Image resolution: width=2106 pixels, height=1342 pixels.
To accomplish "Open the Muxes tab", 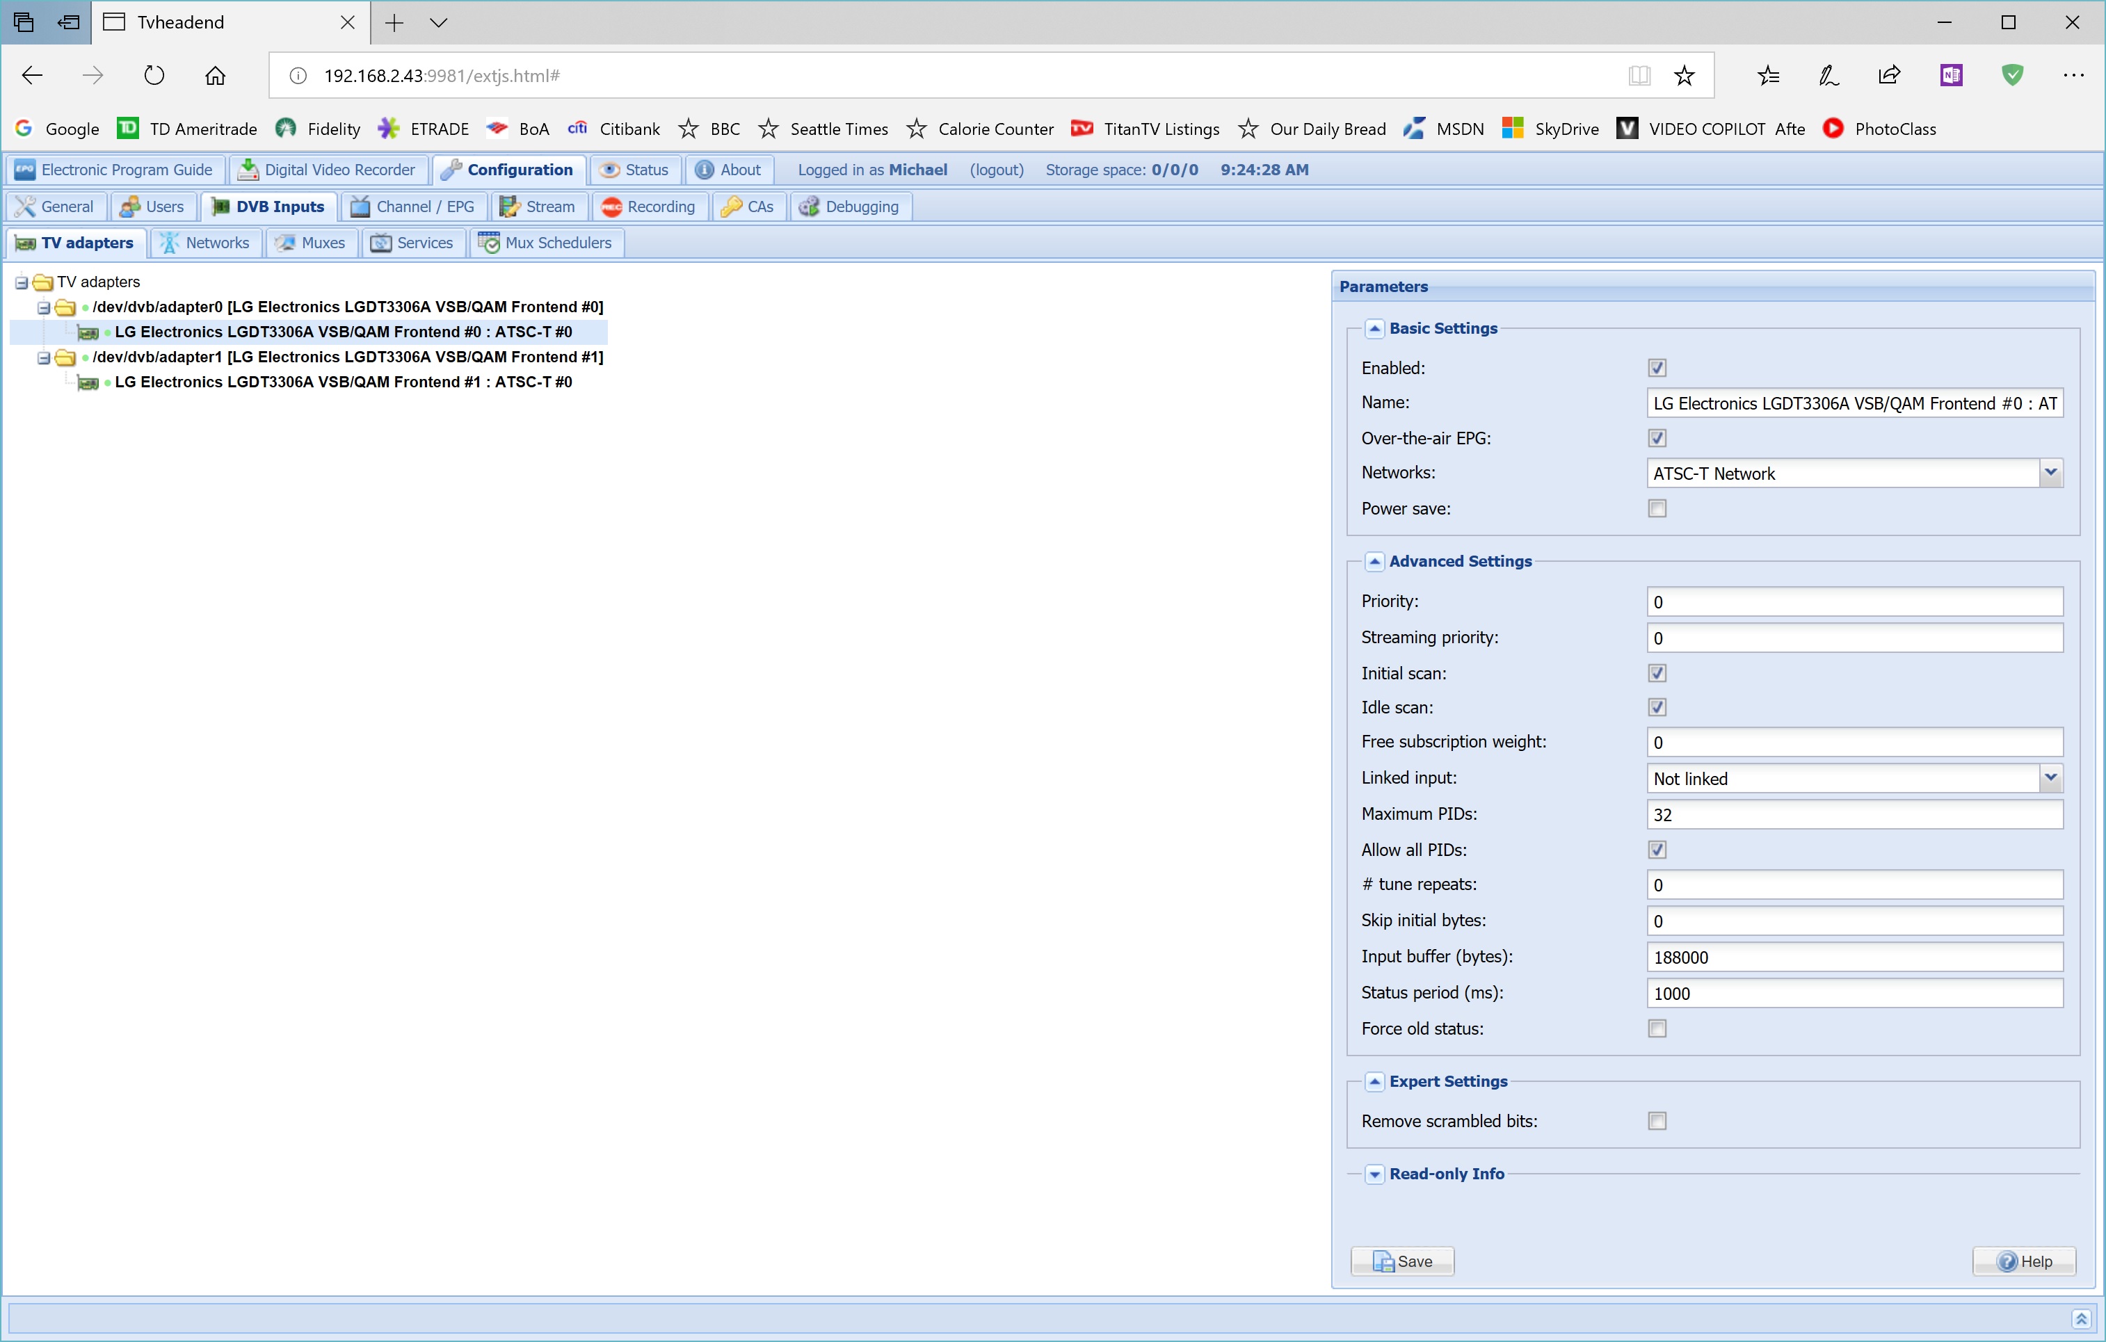I will pos(312,243).
